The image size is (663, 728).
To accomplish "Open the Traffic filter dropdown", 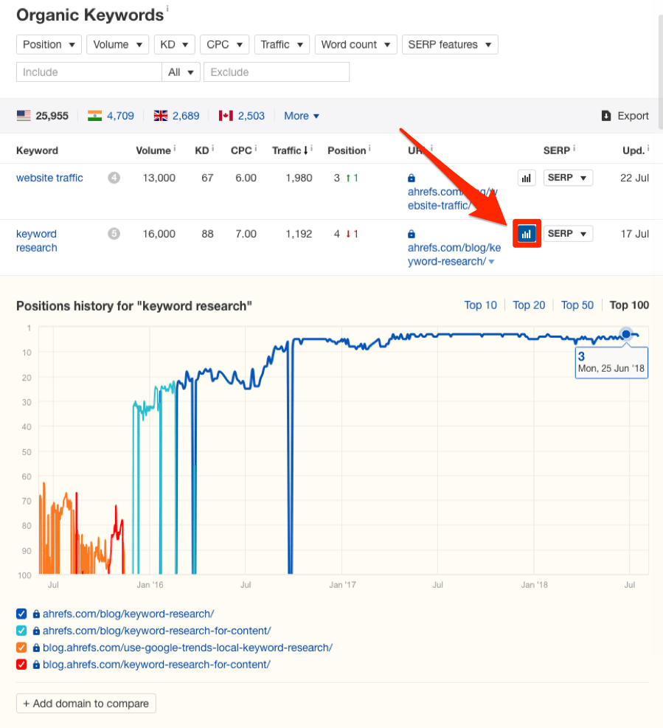I will (x=282, y=44).
